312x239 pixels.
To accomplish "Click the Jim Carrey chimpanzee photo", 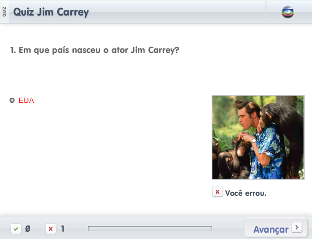I will (x=258, y=137).
